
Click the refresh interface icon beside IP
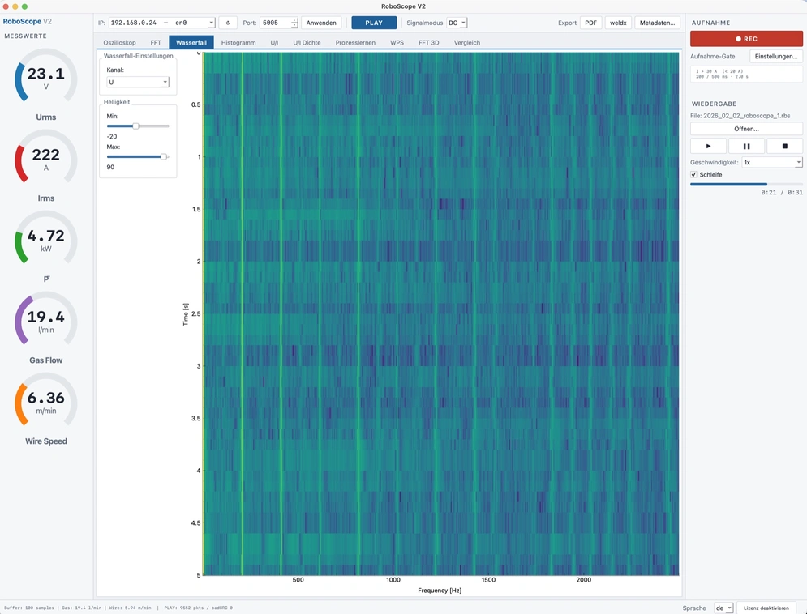pyautogui.click(x=227, y=23)
